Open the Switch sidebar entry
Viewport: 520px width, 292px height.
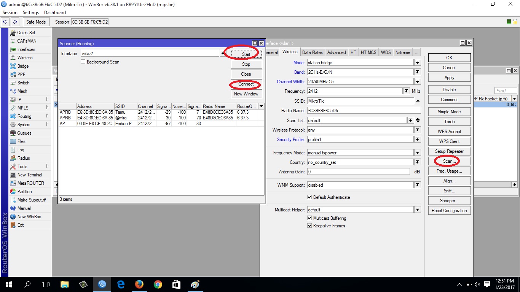23,83
